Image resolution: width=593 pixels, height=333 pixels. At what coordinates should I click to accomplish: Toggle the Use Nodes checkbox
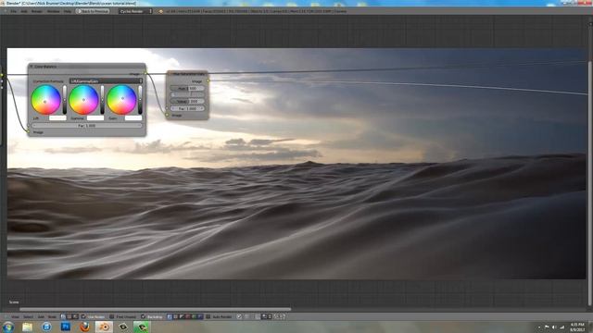(83, 316)
